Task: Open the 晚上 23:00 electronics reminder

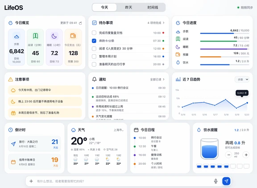Action: click(x=45, y=102)
